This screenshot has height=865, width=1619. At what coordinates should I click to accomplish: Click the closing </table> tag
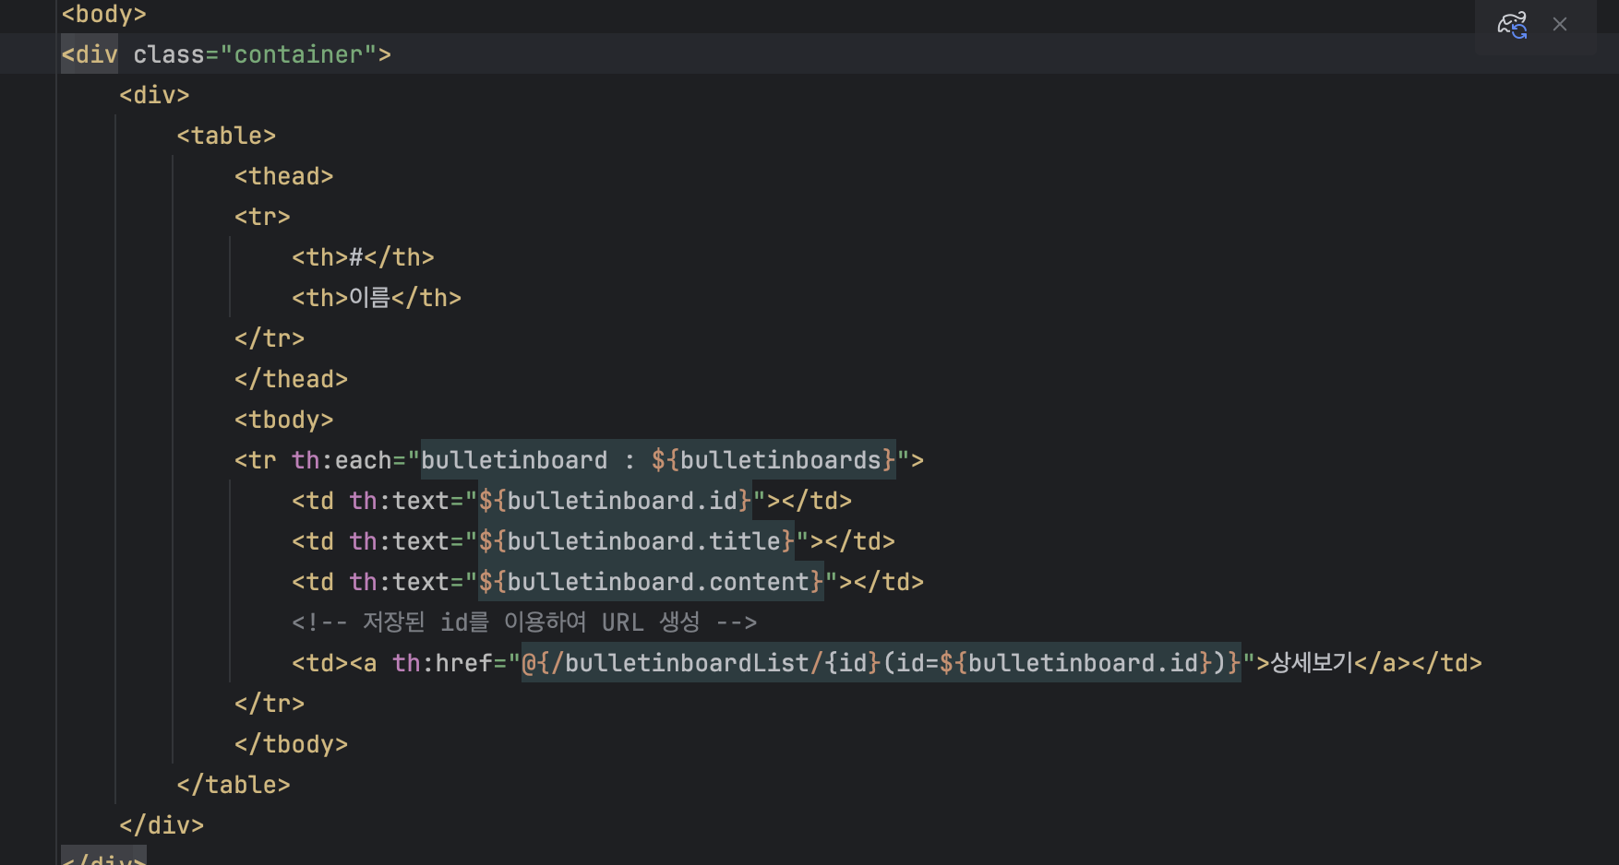coord(234,785)
